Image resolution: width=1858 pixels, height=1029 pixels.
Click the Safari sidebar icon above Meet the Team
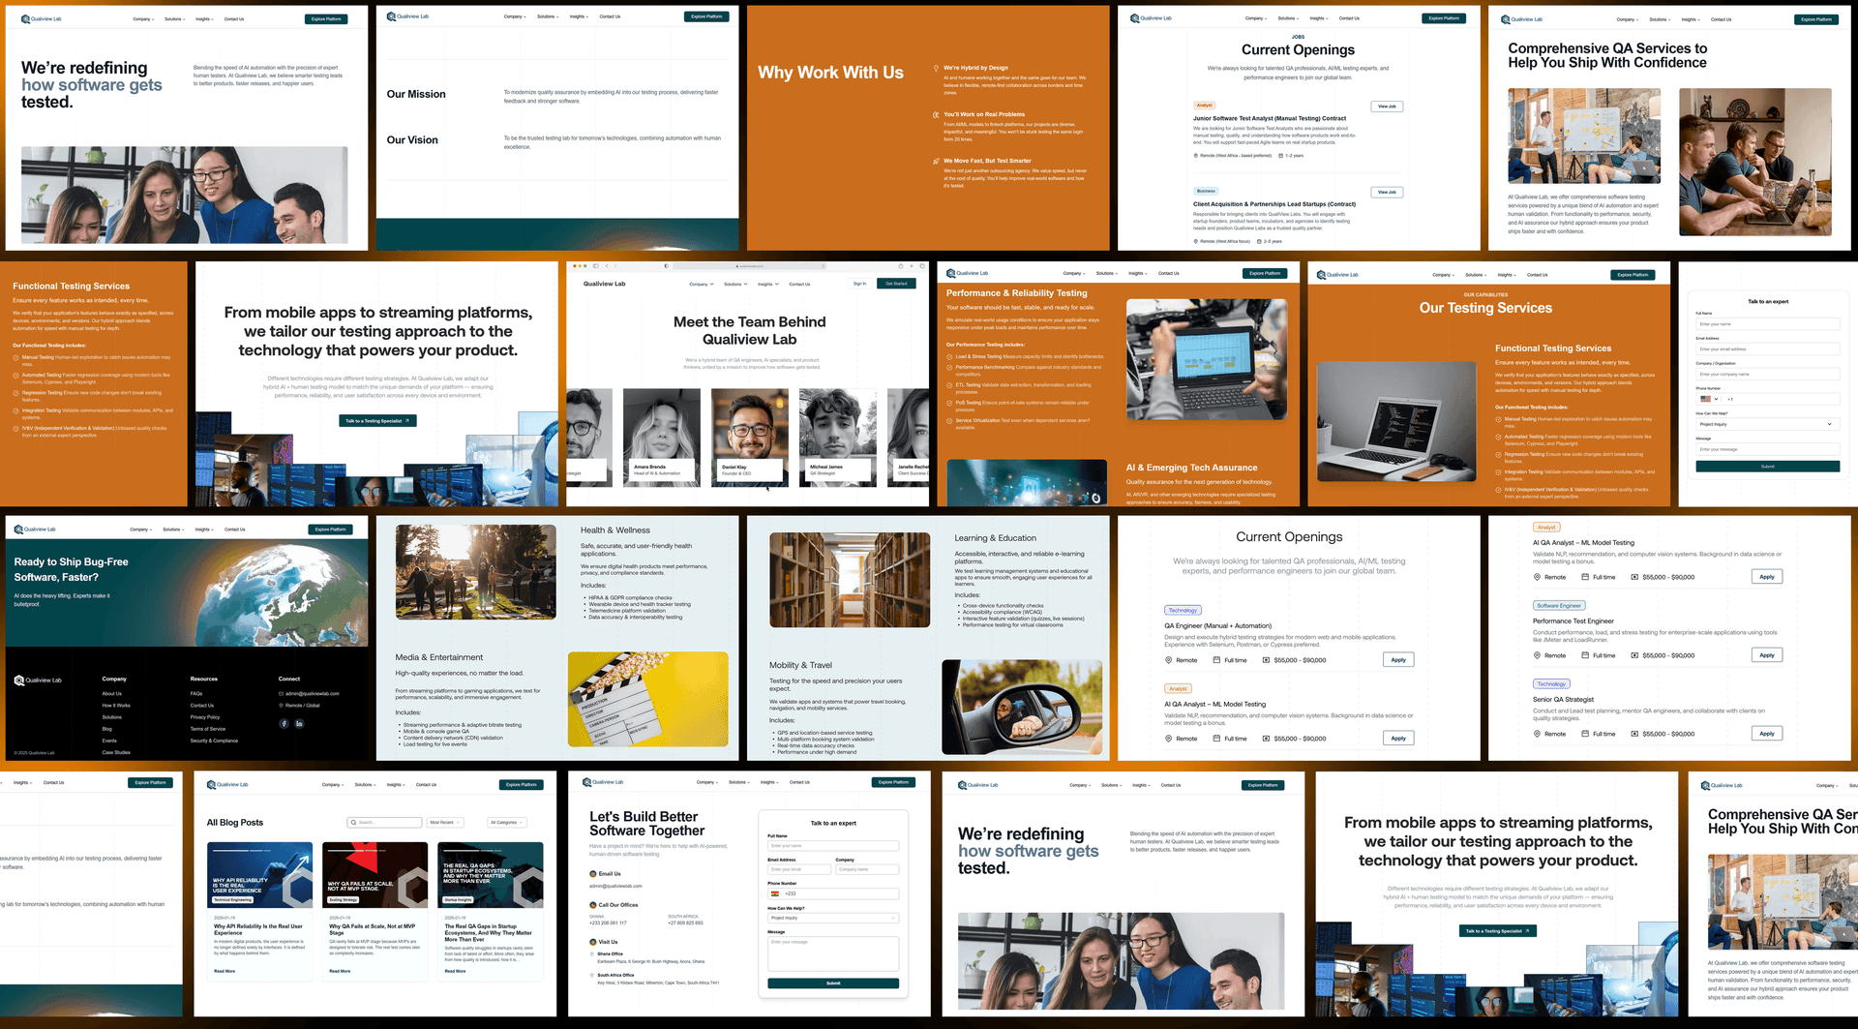(x=596, y=265)
